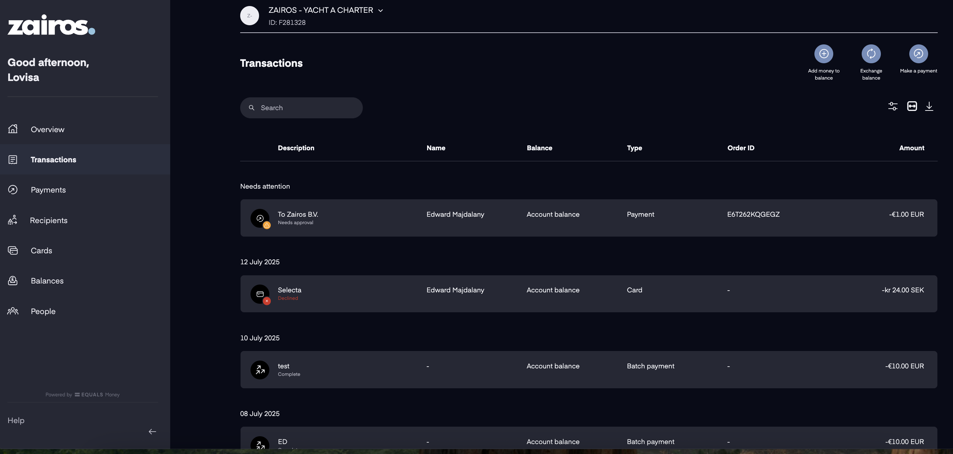Click the Add money to balance icon

click(824, 54)
